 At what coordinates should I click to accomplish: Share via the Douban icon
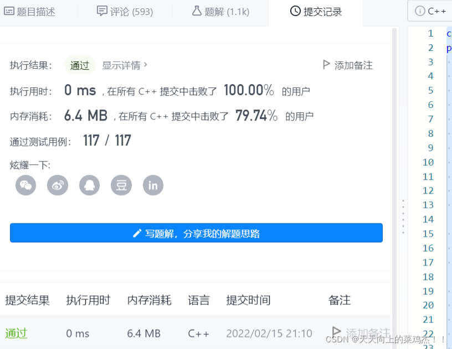[121, 185]
